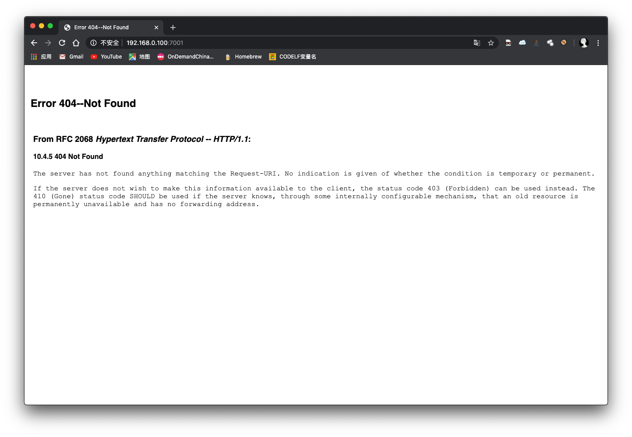Open the Gmail bookmark
Viewport: 632px width, 437px height.
71,56
